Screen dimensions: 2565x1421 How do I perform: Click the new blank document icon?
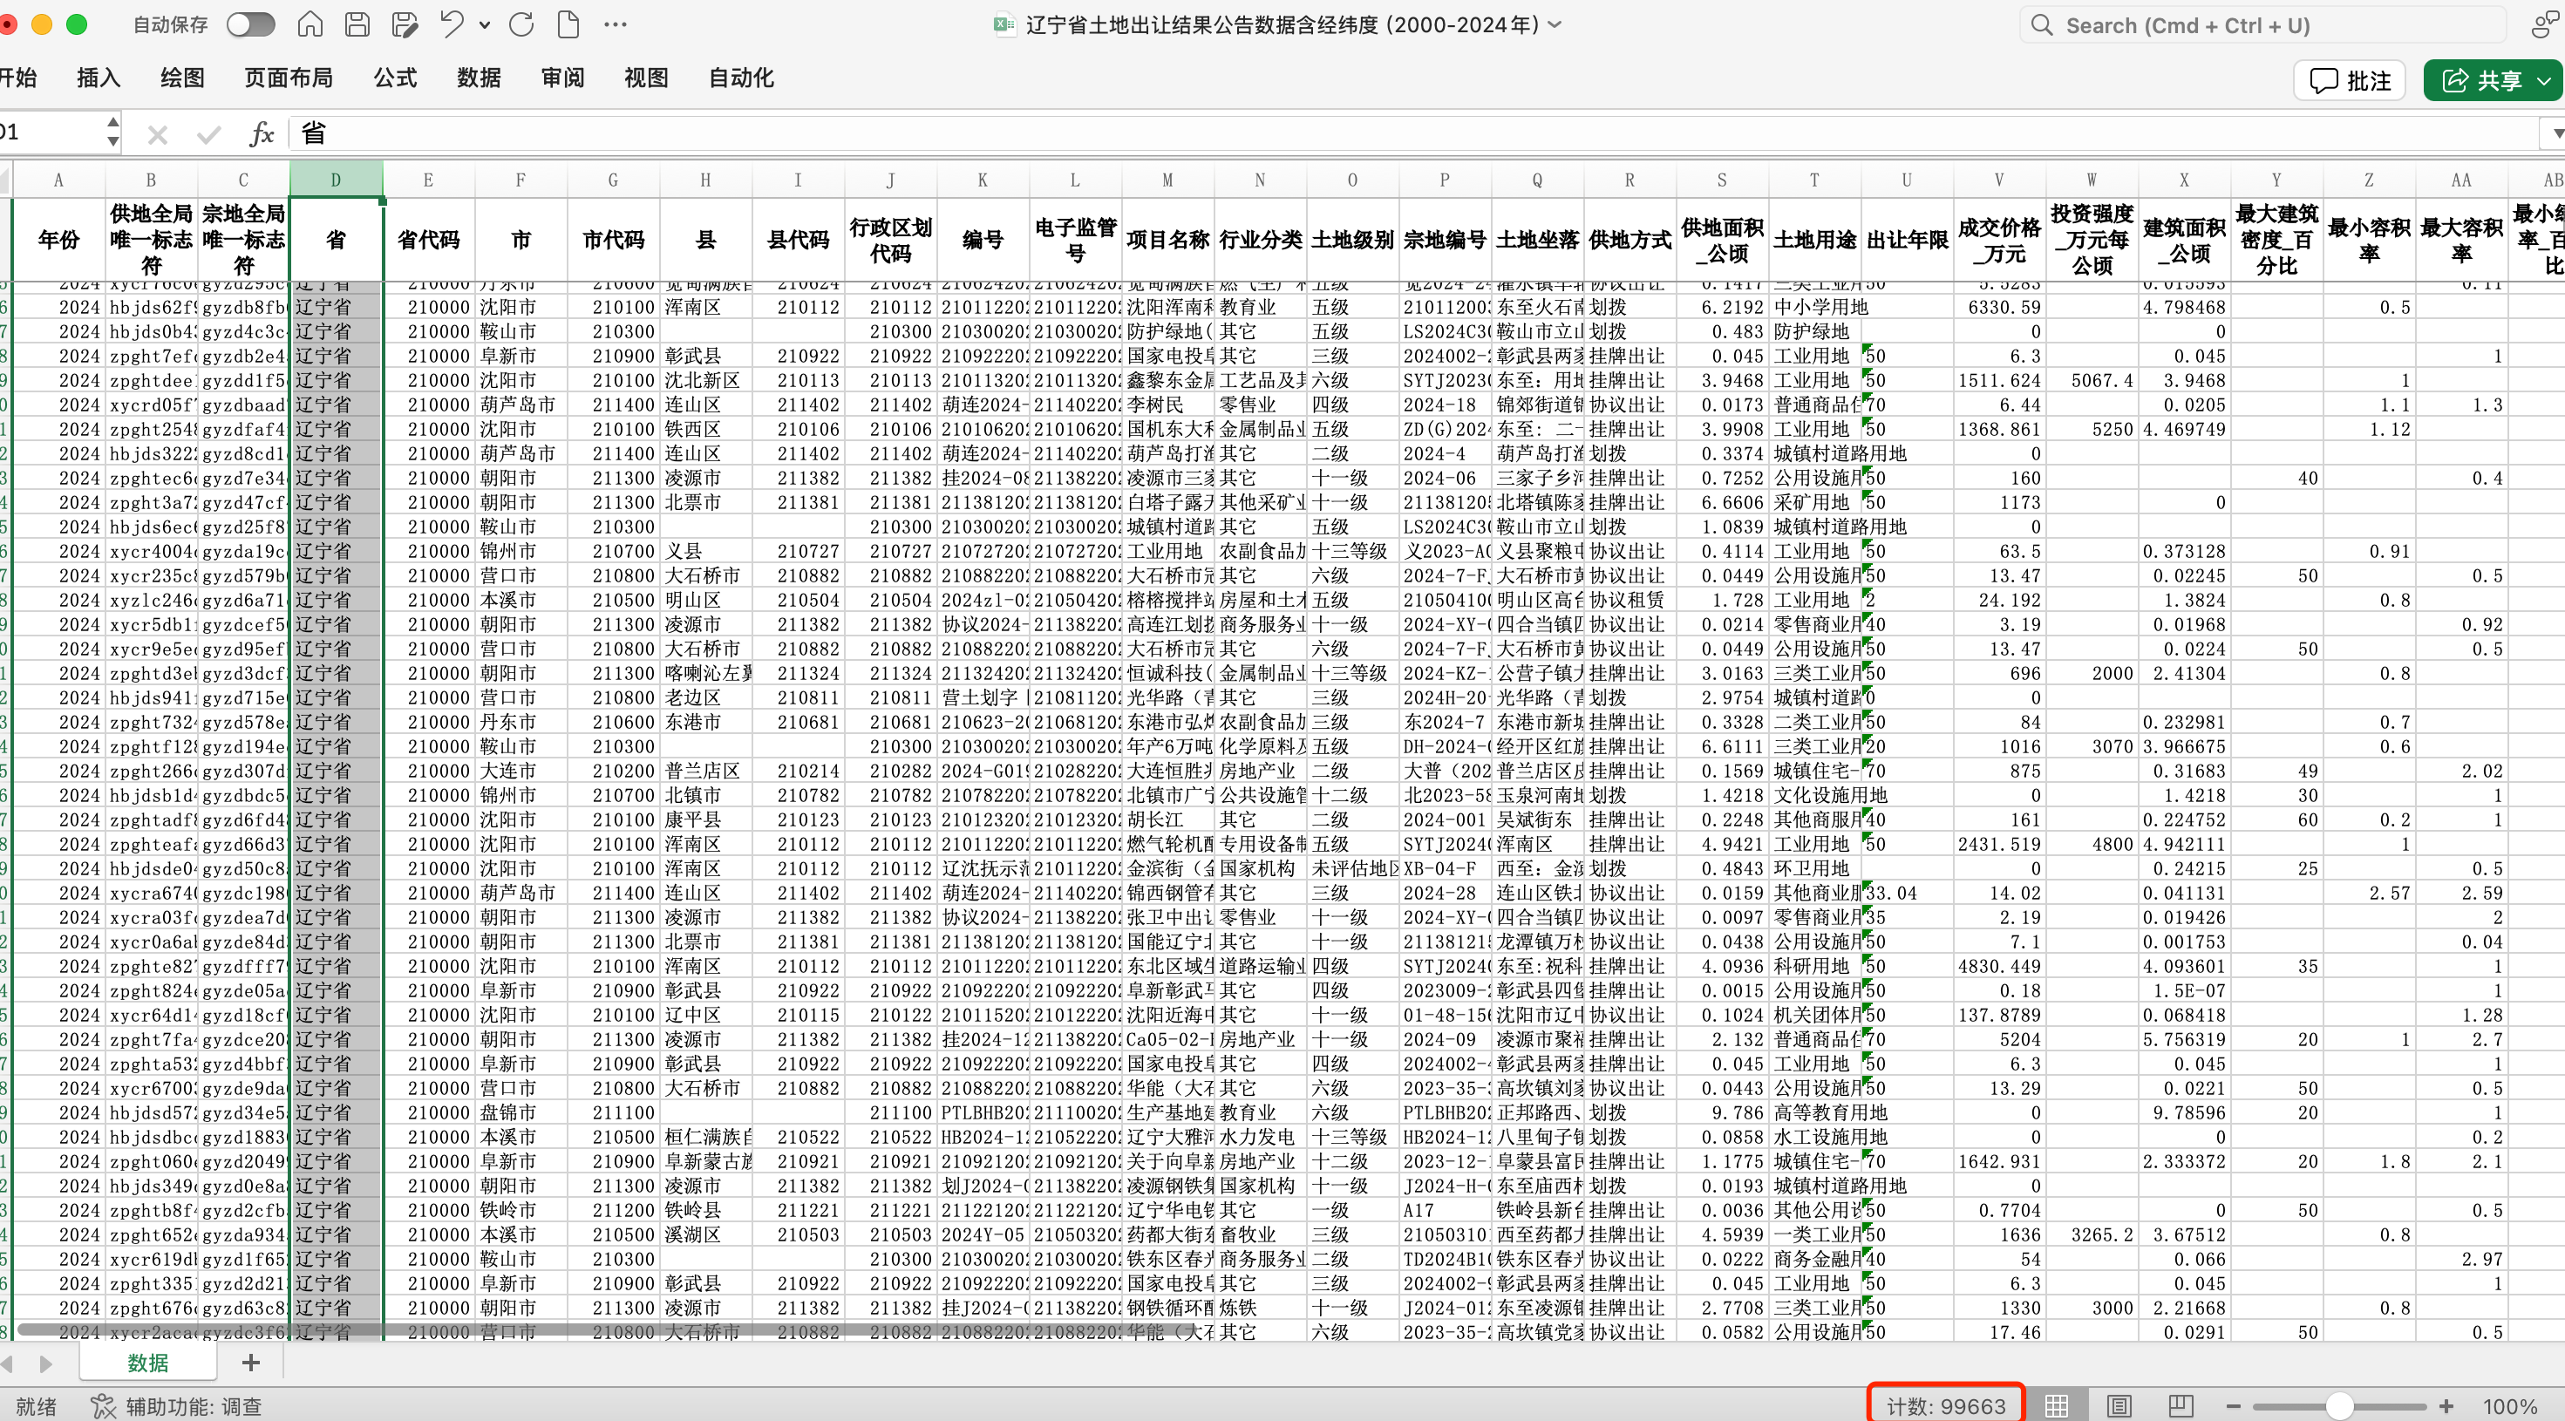click(568, 25)
